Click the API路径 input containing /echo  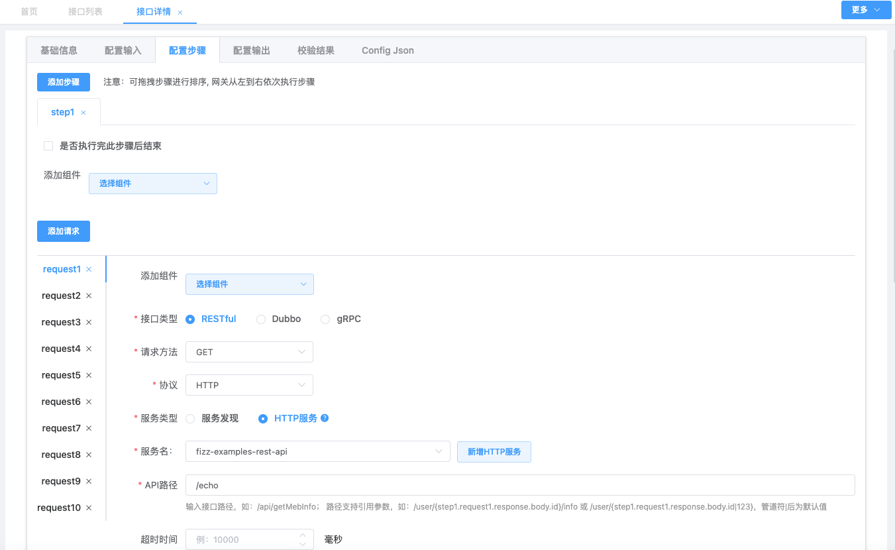tap(520, 485)
